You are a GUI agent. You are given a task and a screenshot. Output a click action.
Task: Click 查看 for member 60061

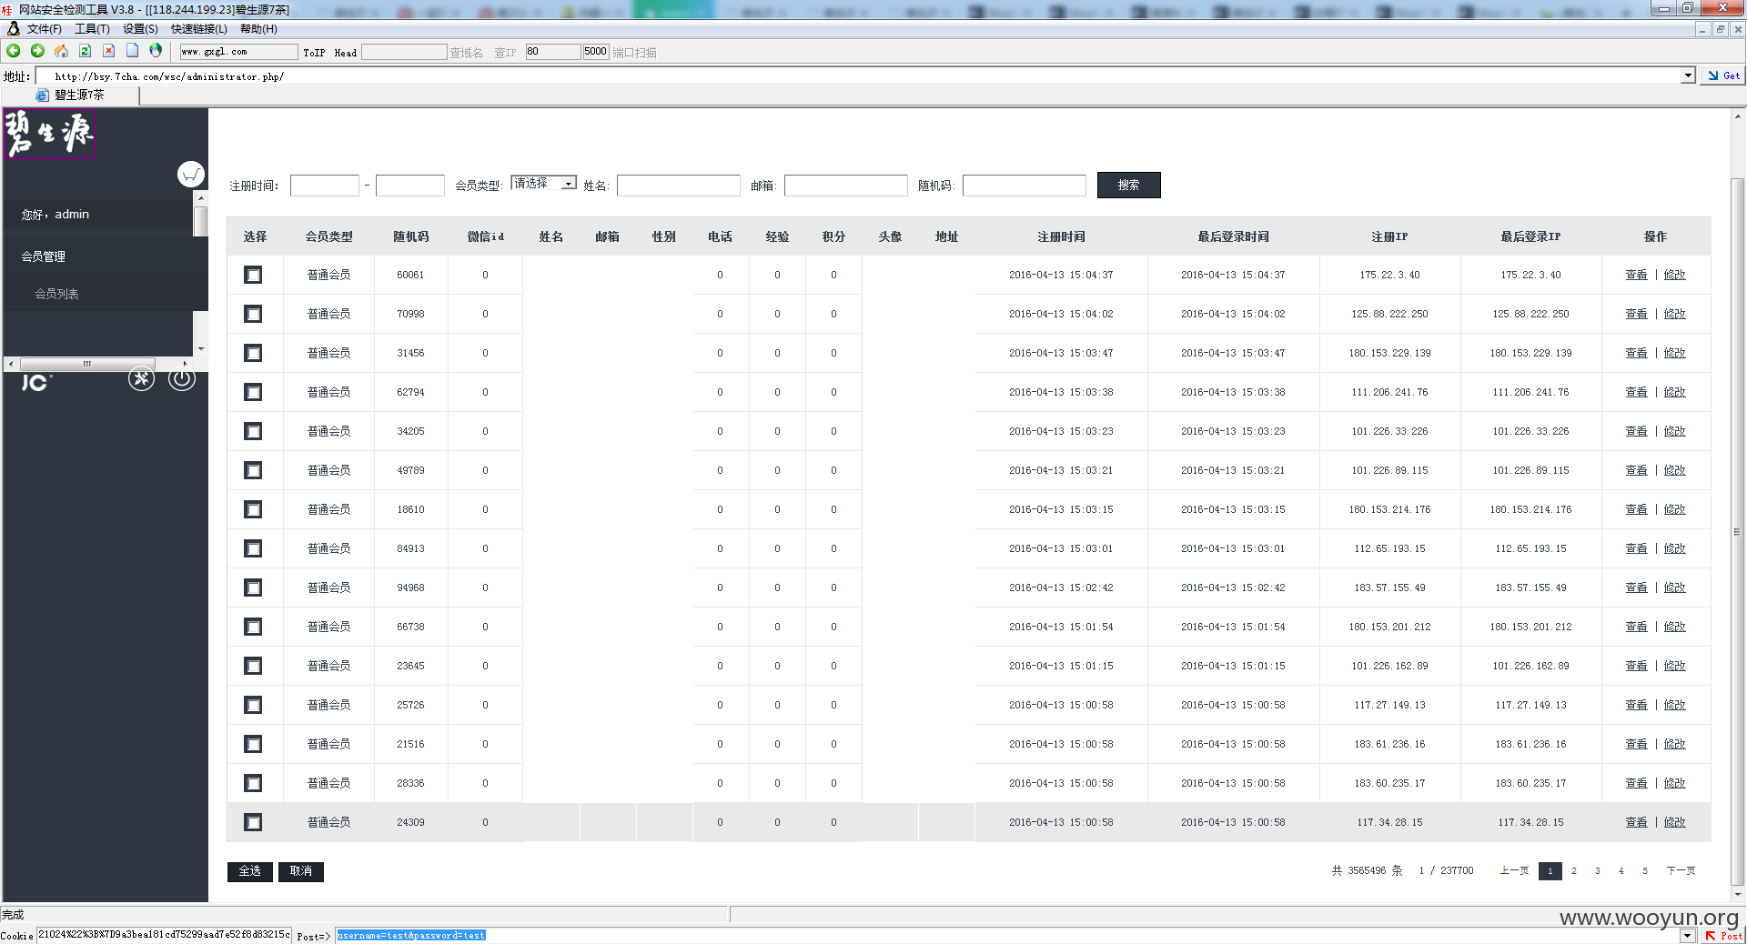click(x=1636, y=275)
